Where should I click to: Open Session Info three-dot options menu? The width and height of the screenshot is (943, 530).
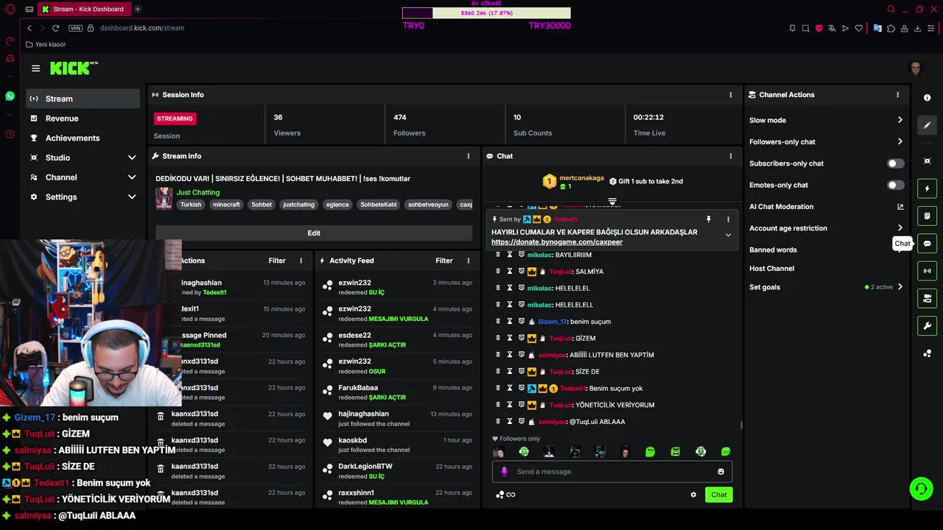(x=731, y=95)
